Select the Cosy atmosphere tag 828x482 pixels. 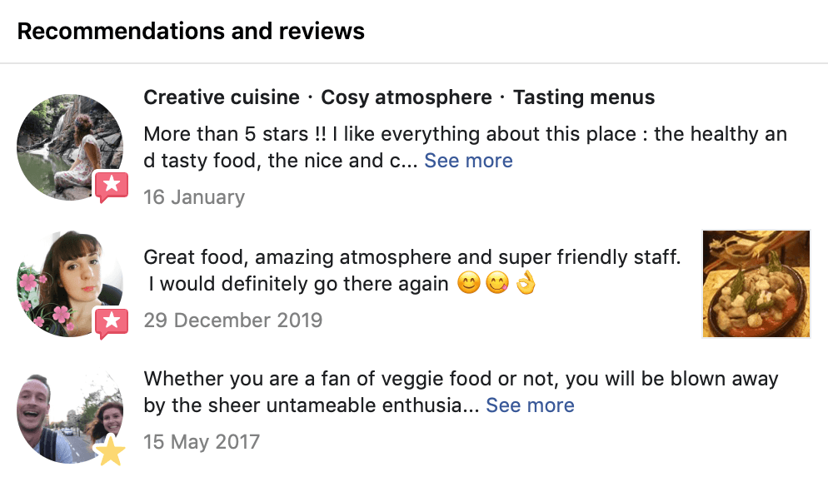pos(407,97)
